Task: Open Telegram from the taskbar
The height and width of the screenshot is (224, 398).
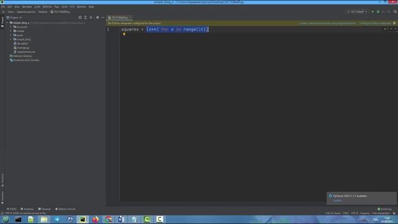Action: point(57,220)
